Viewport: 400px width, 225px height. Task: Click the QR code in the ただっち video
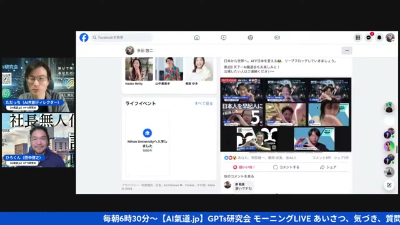coord(6,79)
